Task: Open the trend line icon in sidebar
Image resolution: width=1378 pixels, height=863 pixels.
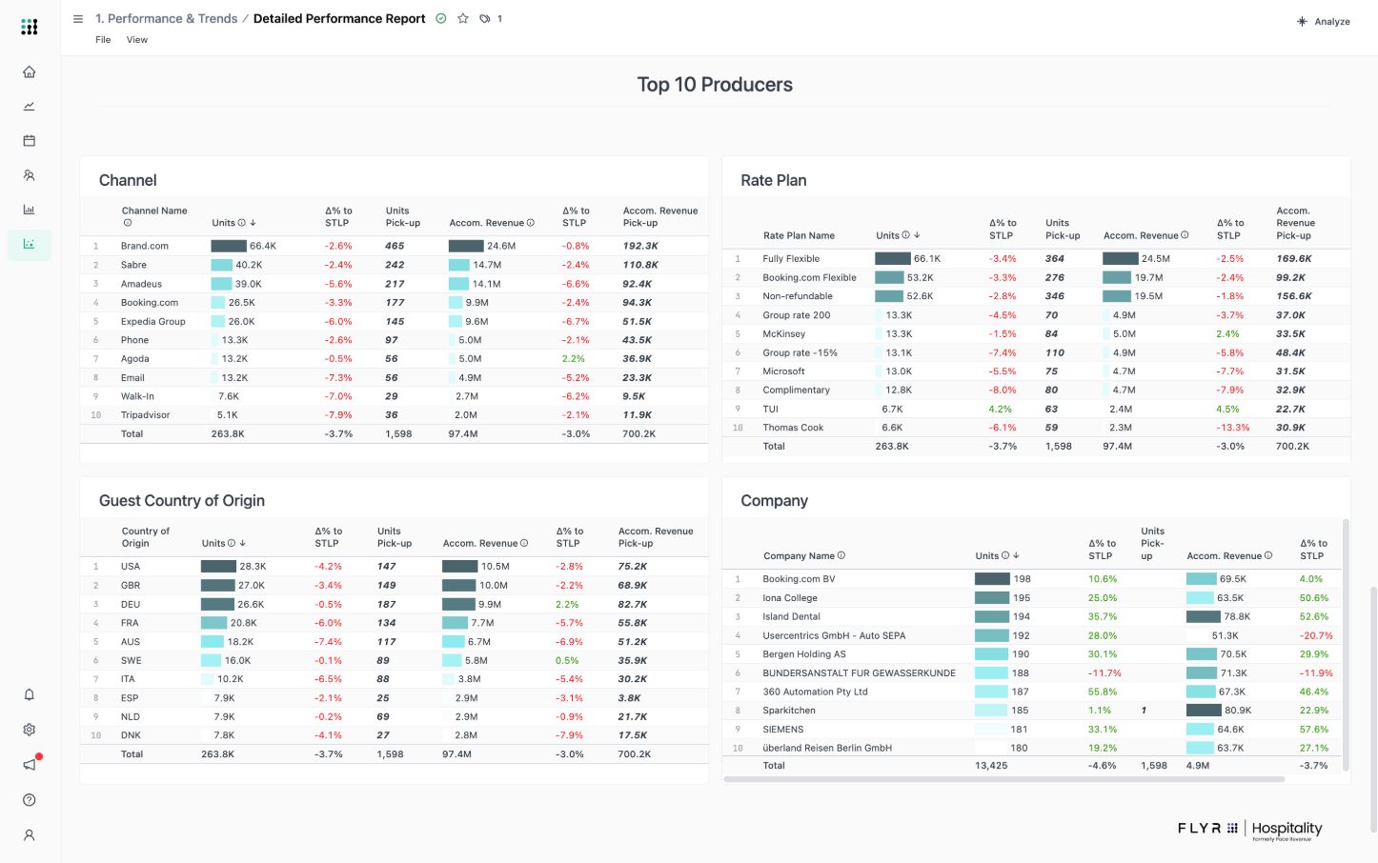Action: click(30, 107)
